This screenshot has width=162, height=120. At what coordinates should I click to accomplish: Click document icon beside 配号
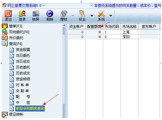11,97
